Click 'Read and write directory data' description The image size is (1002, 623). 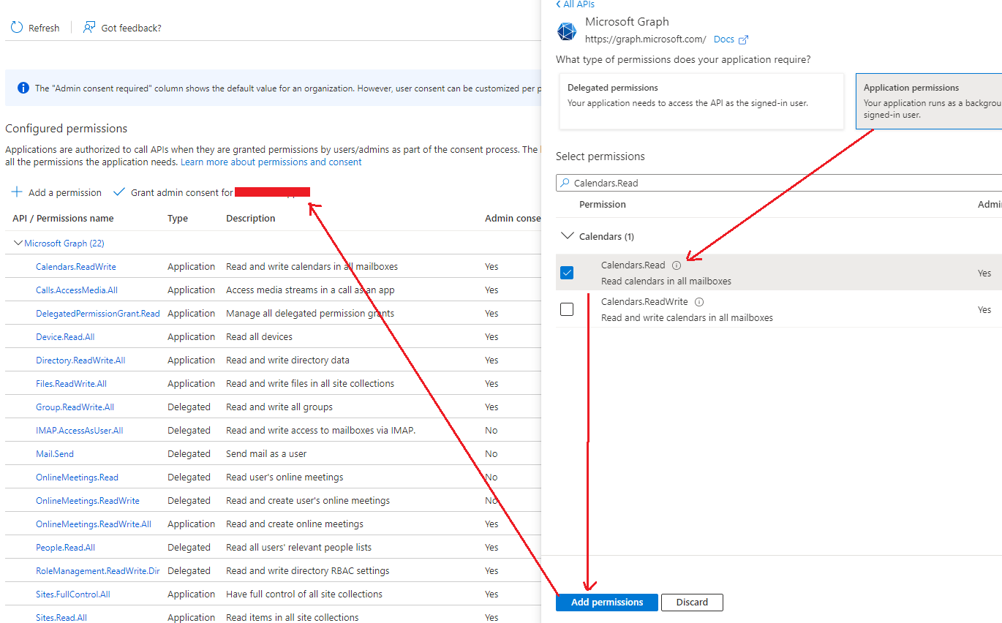point(287,360)
